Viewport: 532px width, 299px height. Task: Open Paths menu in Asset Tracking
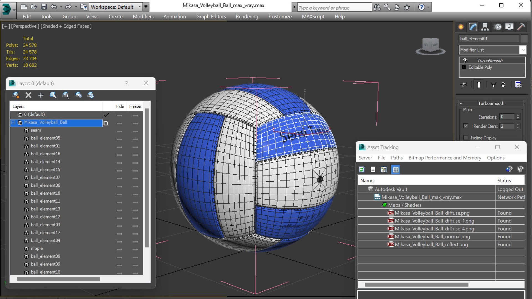click(x=397, y=158)
